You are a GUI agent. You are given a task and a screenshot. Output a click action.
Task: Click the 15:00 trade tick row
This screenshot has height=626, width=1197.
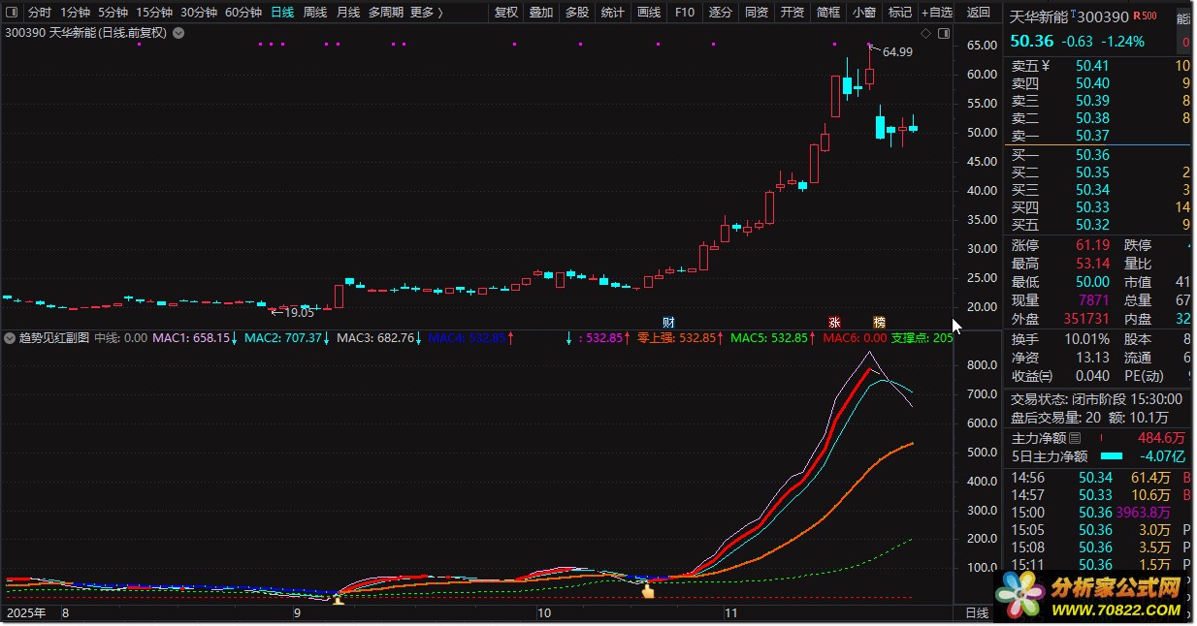pos(1099,513)
